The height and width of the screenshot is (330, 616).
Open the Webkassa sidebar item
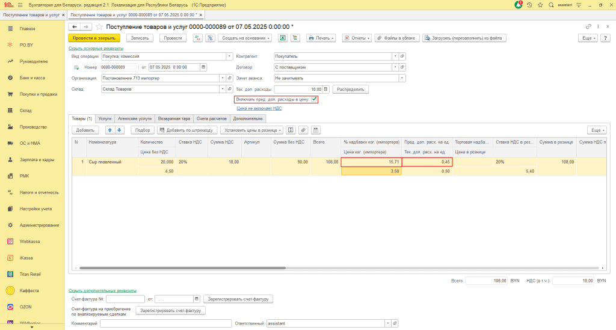tap(32, 241)
